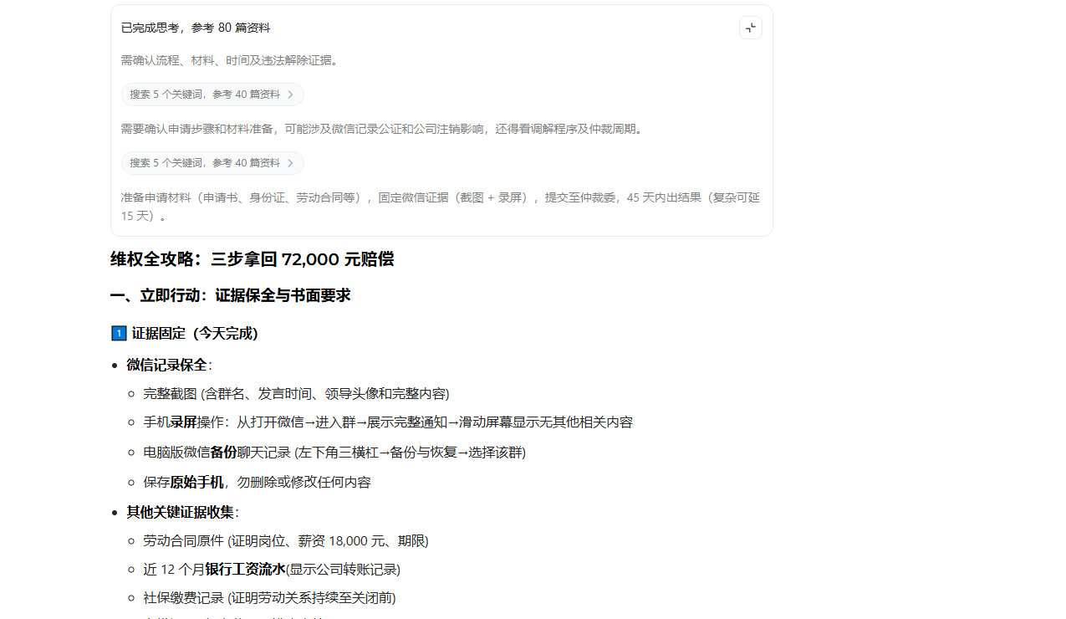Image resolution: width=1066 pixels, height=619 pixels.
Task: Expand the second 搜索 5 个关键词 chip
Action: (212, 163)
